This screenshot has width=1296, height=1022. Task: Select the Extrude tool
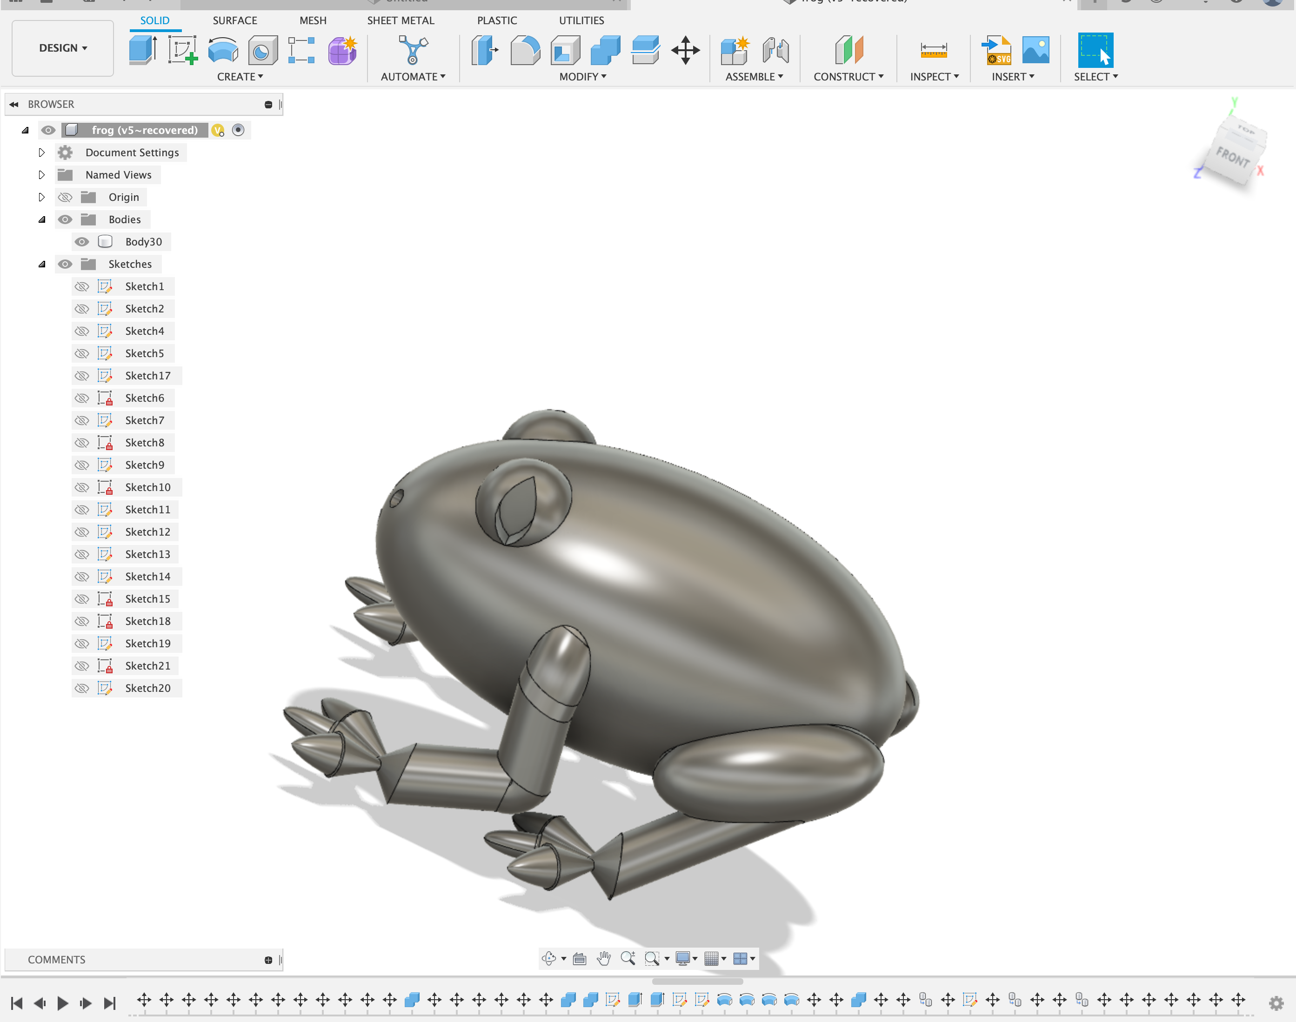(142, 50)
